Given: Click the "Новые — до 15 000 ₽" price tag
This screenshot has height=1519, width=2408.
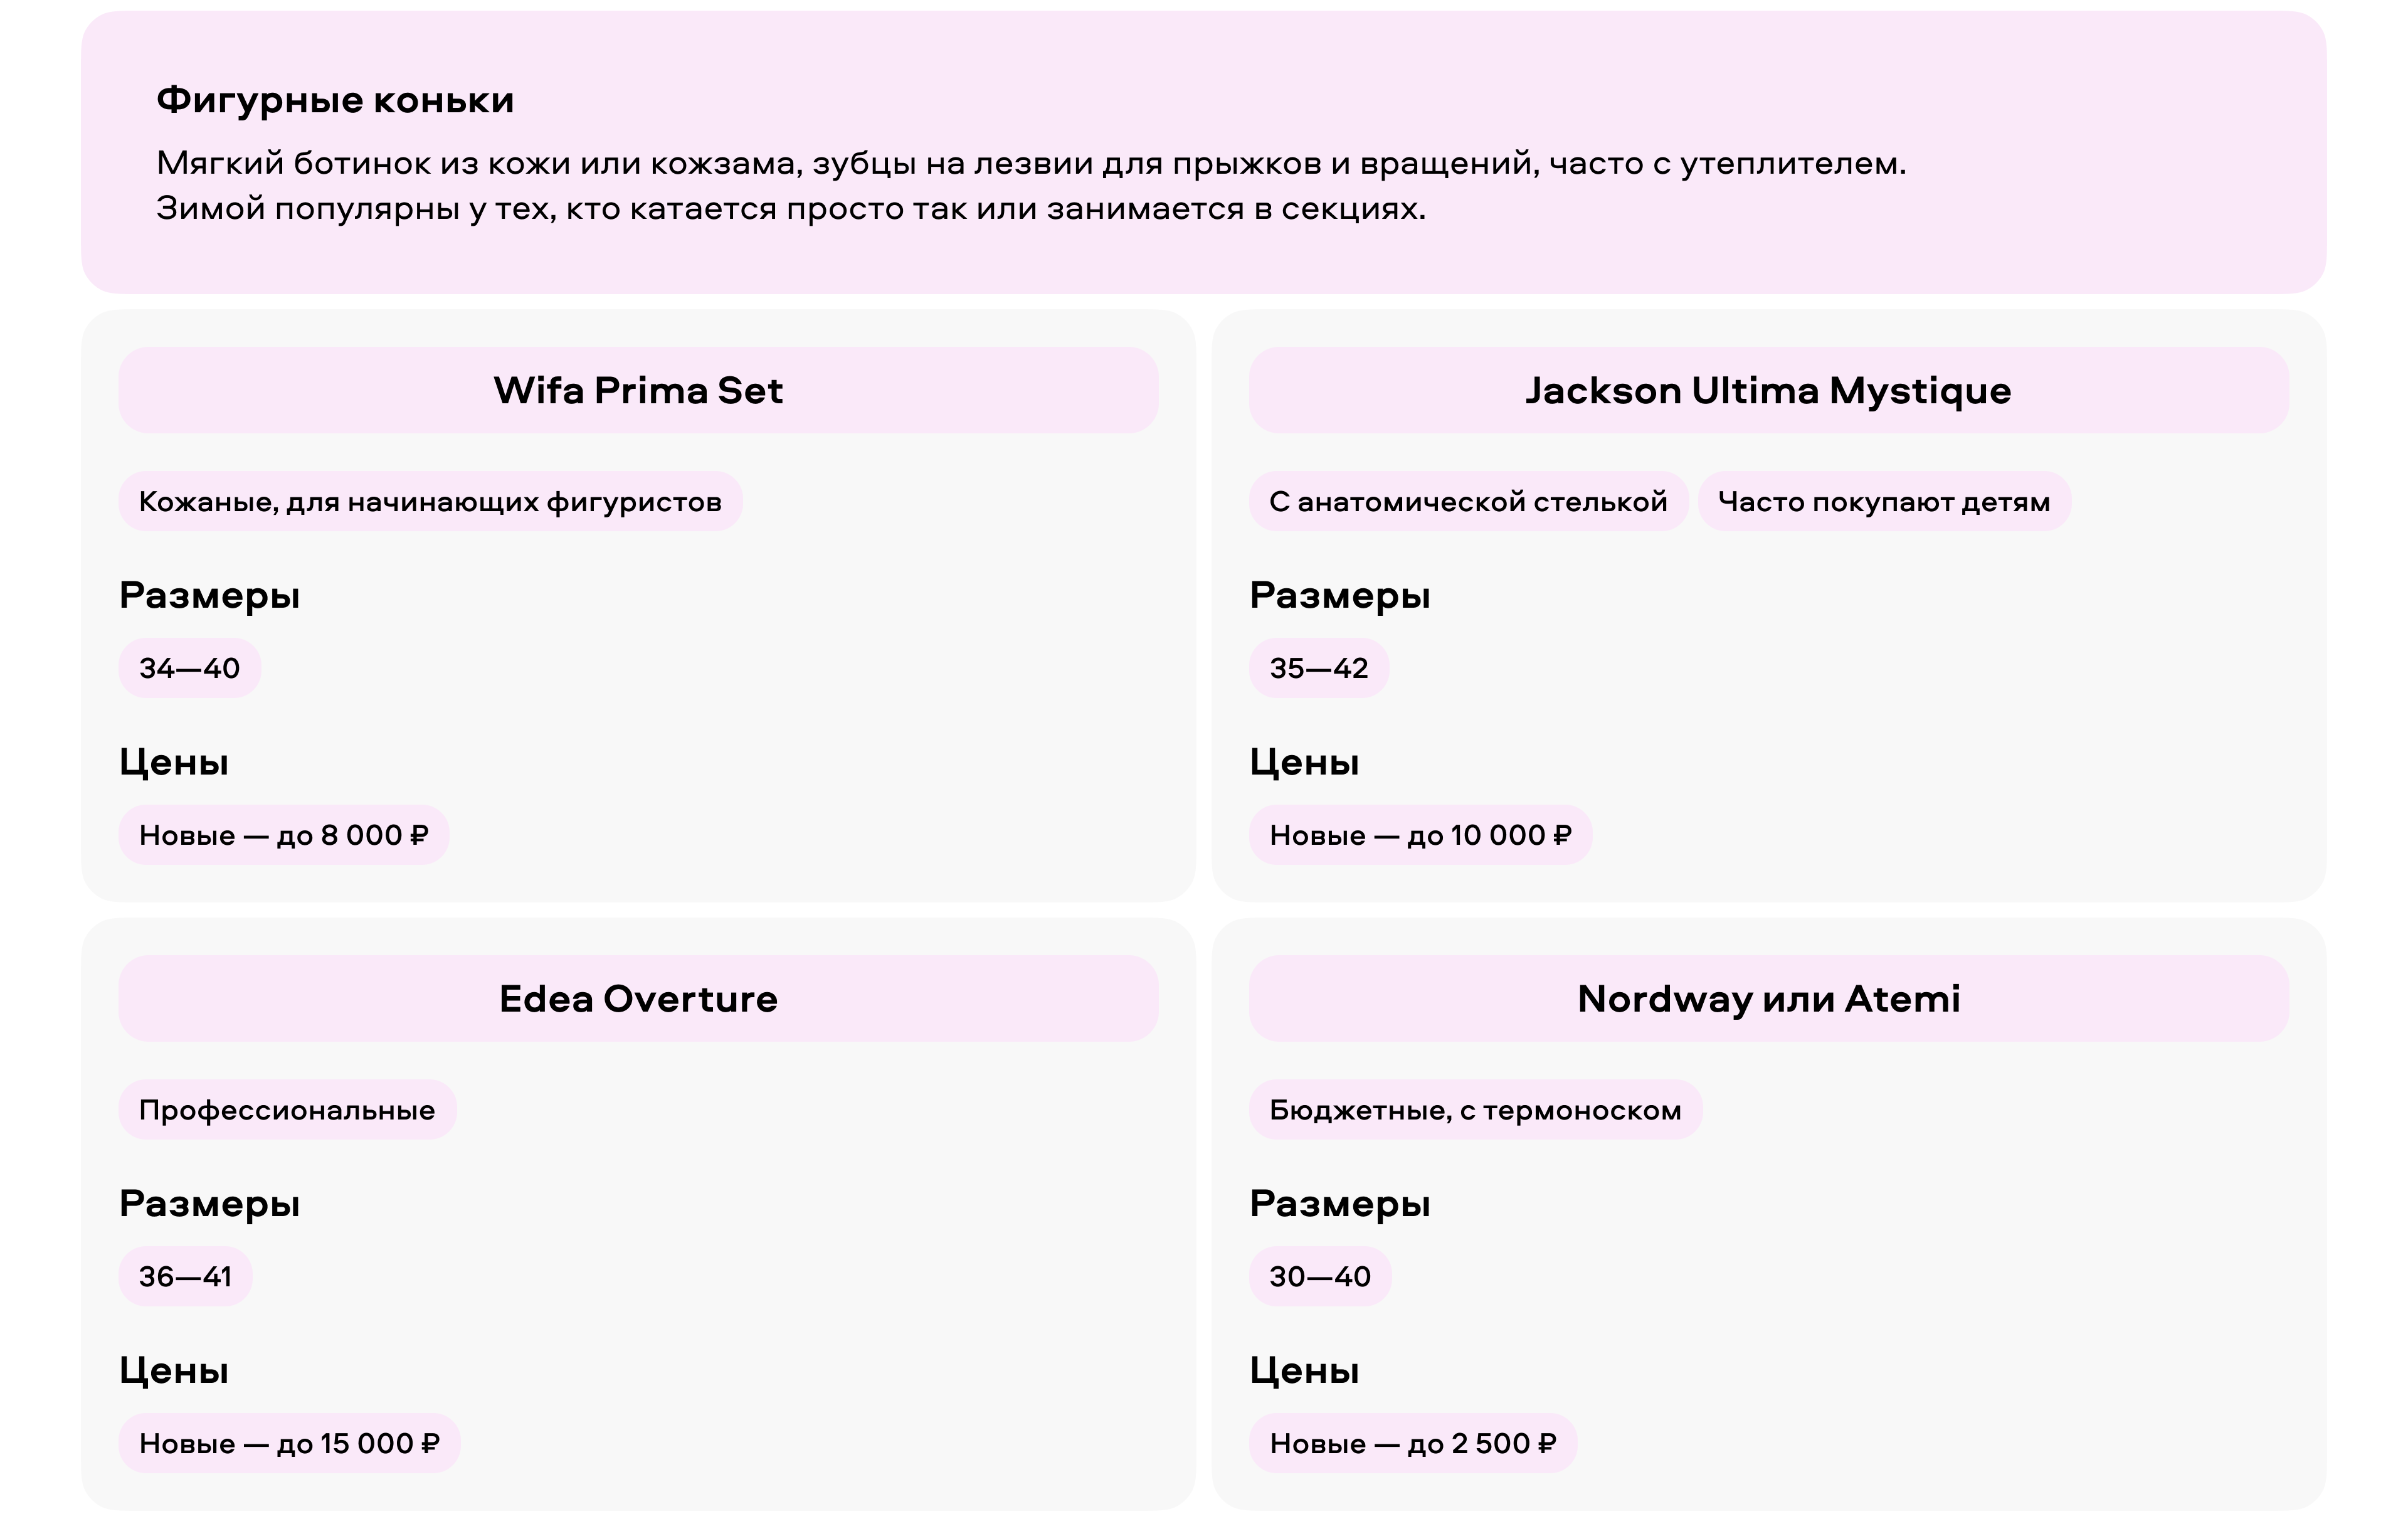Looking at the screenshot, I should click(x=289, y=1443).
